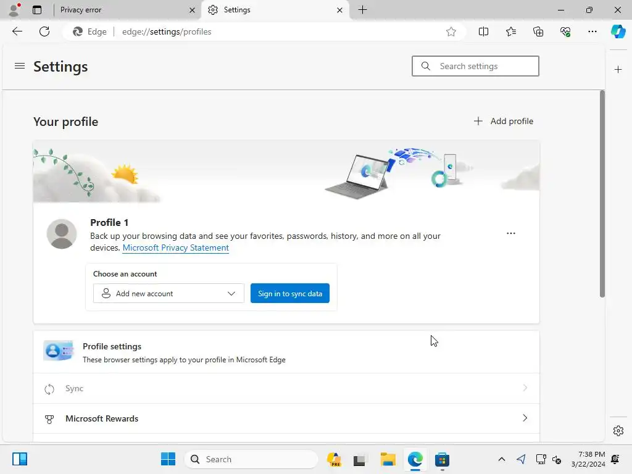632x474 pixels.
Task: Open the profile avatar icon in title bar
Action: coord(15,10)
